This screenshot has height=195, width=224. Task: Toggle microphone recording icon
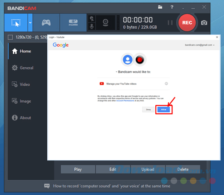tap(92, 26)
